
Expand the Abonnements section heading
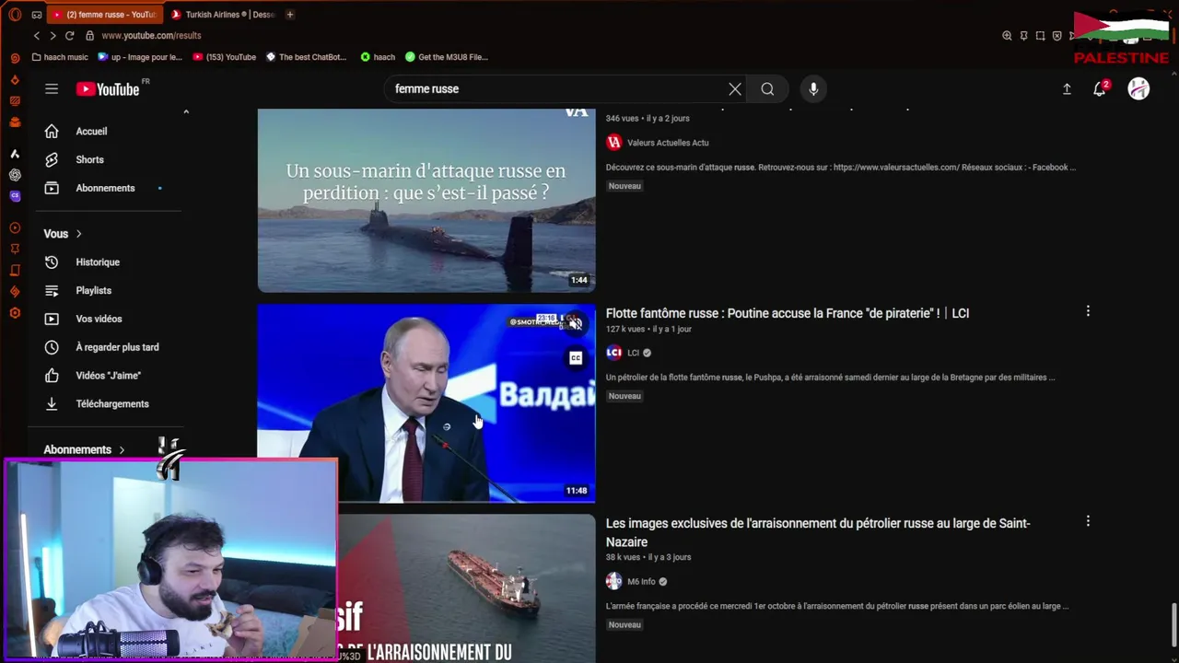pos(84,449)
